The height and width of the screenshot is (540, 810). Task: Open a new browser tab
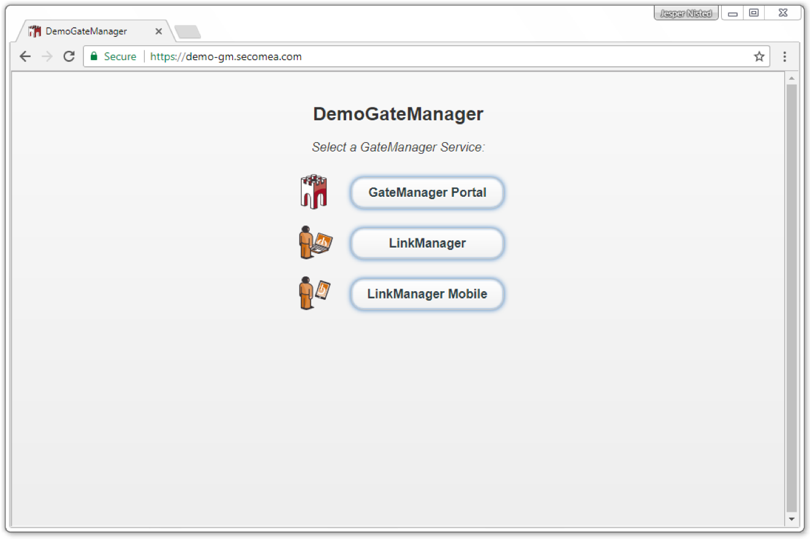click(x=187, y=32)
